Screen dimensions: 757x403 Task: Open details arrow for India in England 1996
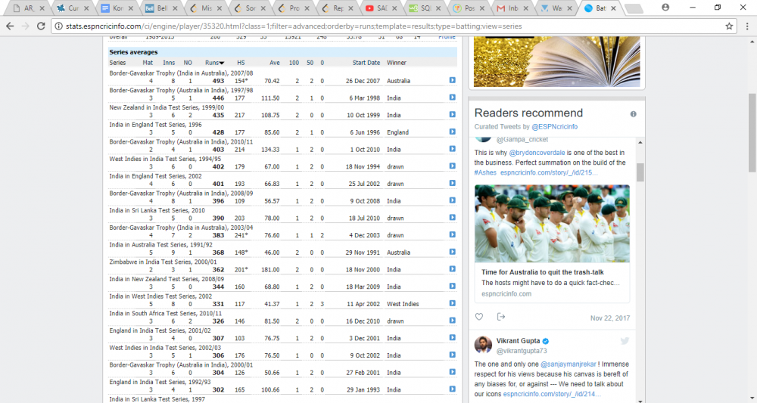click(453, 132)
